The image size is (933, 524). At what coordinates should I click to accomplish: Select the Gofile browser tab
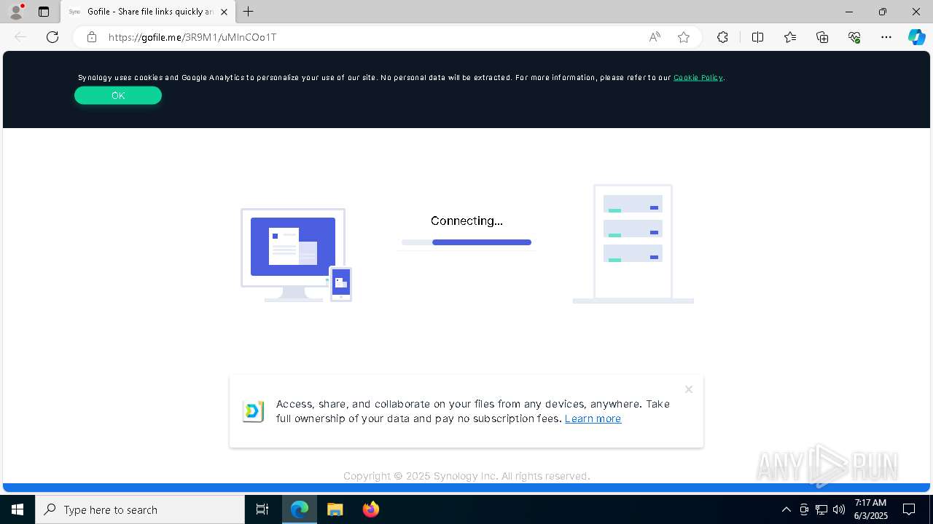pyautogui.click(x=148, y=12)
